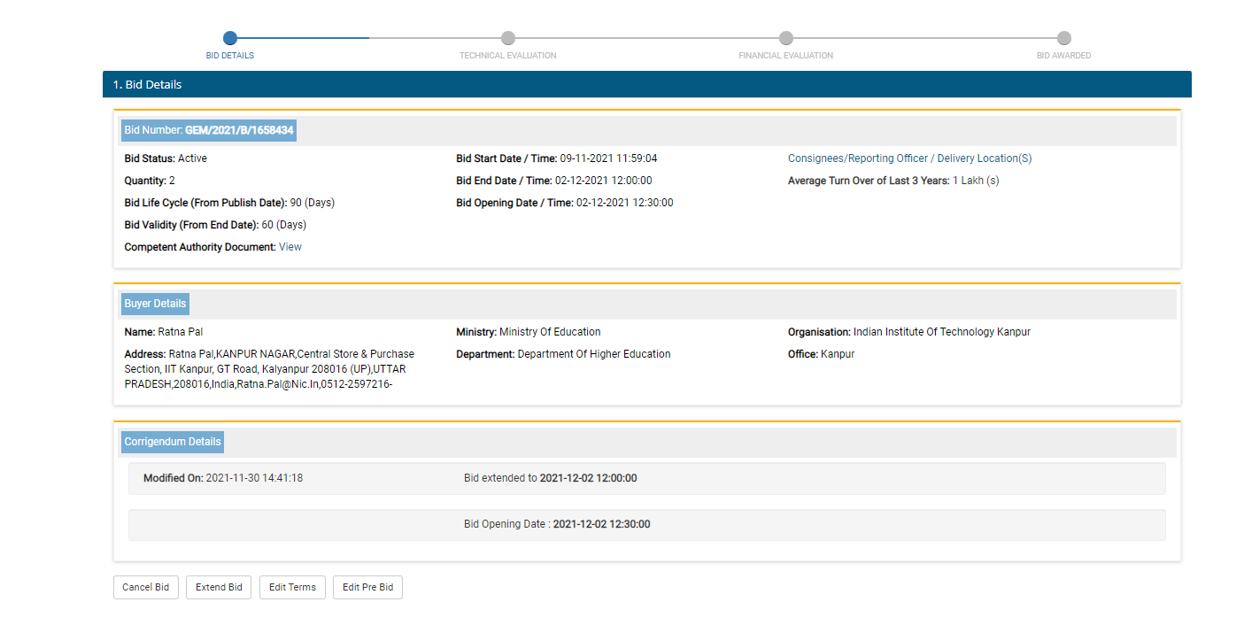Click the Bid Number GEM/2021/B/1658434 badge

pyautogui.click(x=209, y=130)
